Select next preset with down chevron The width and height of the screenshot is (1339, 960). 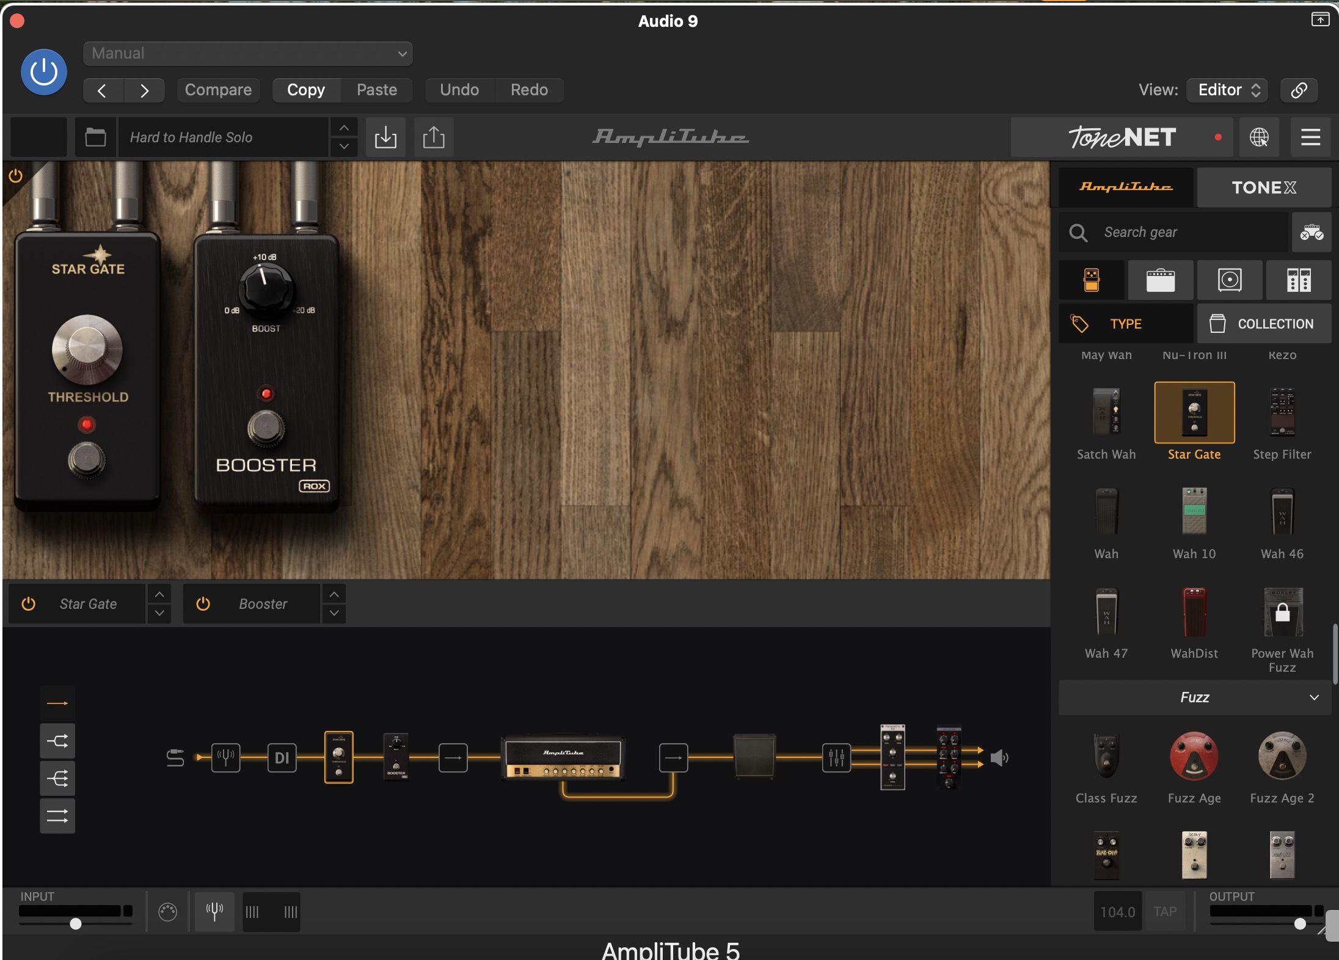pos(344,147)
